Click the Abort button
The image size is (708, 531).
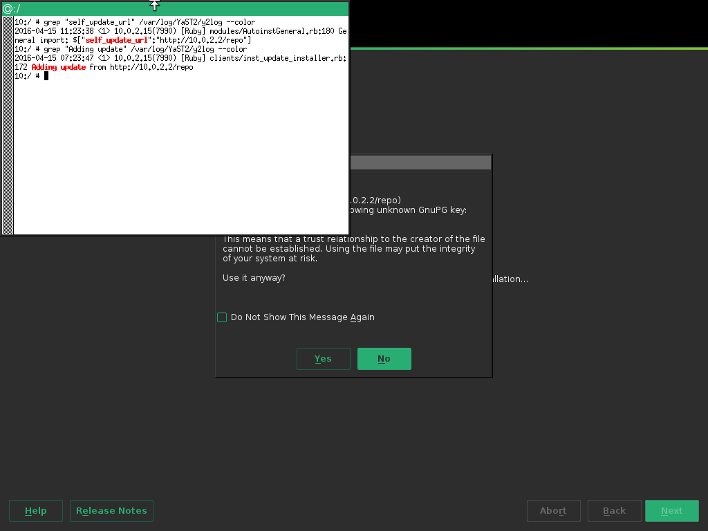coord(553,511)
